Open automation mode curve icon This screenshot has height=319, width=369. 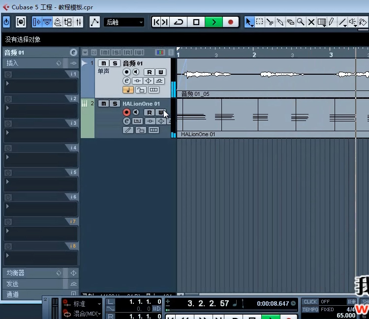(94, 22)
